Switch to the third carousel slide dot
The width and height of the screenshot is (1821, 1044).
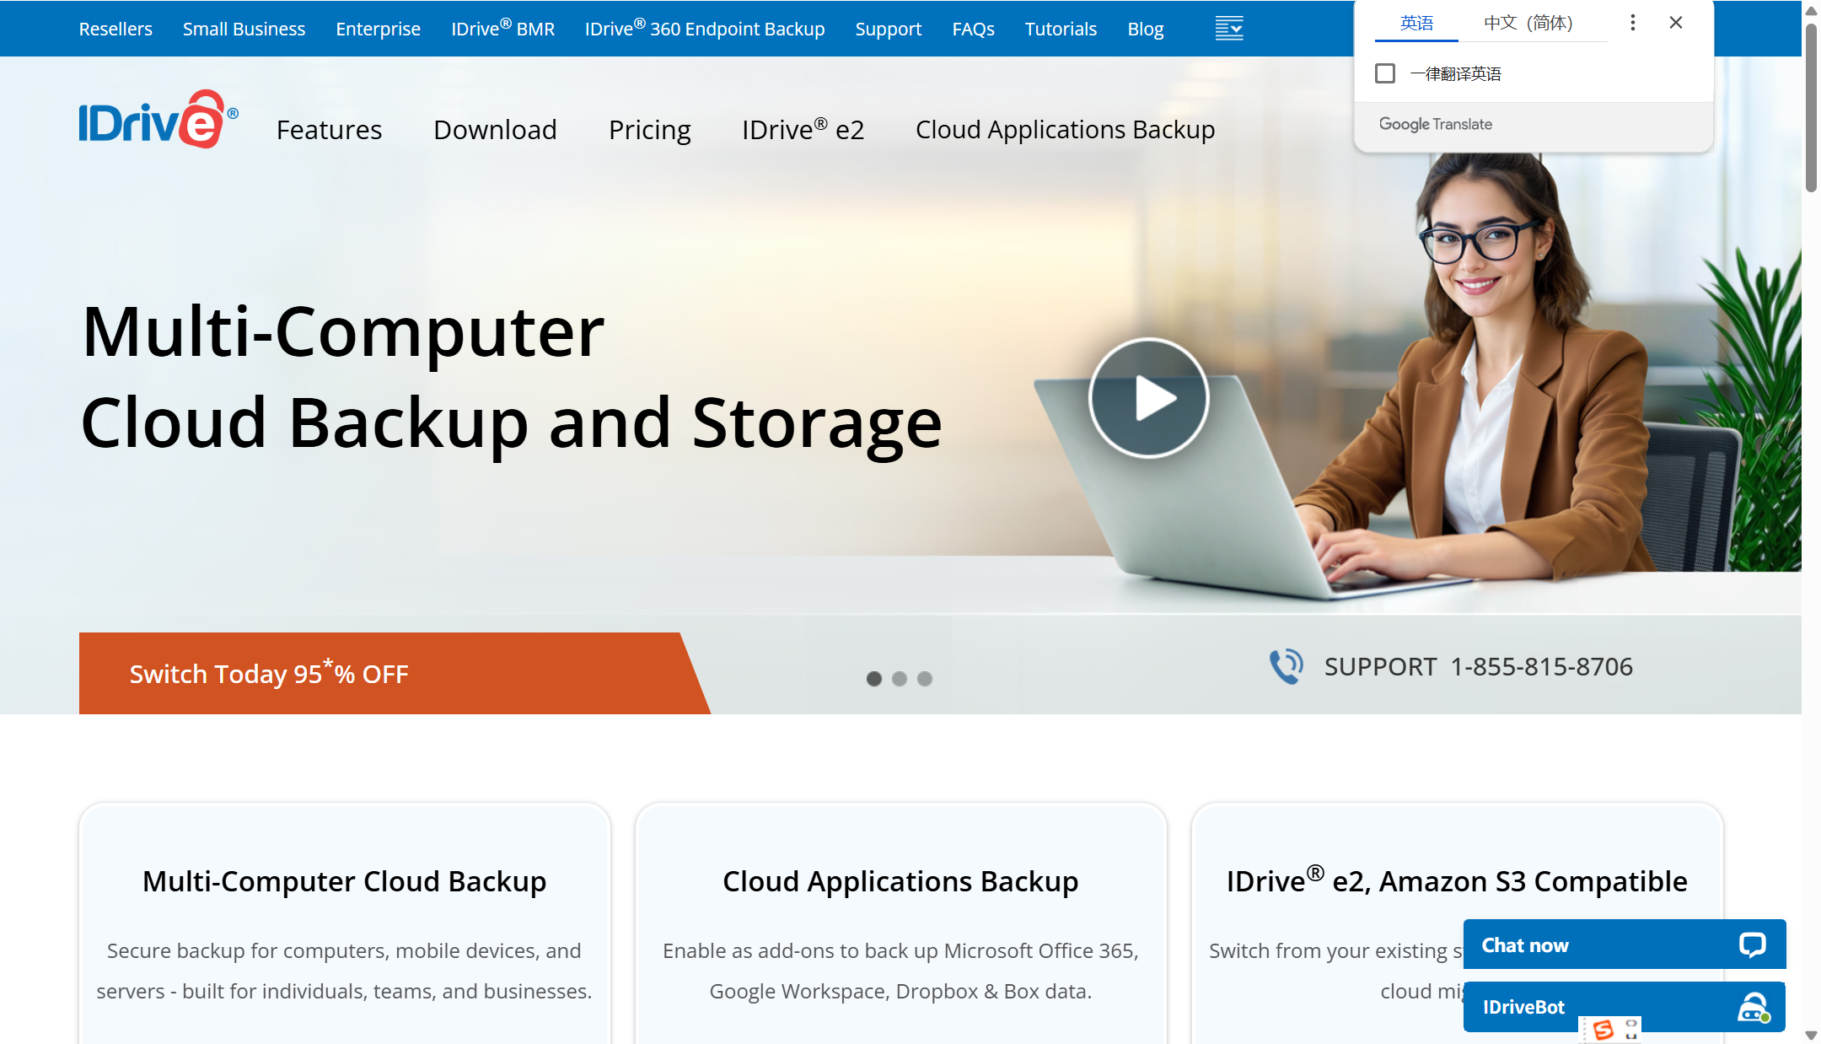click(925, 679)
